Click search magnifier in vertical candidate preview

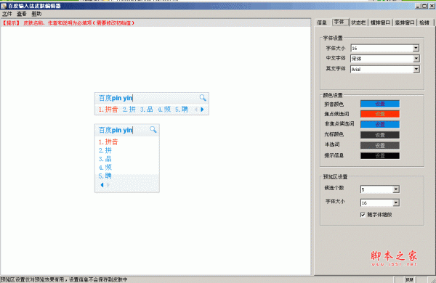pos(153,129)
